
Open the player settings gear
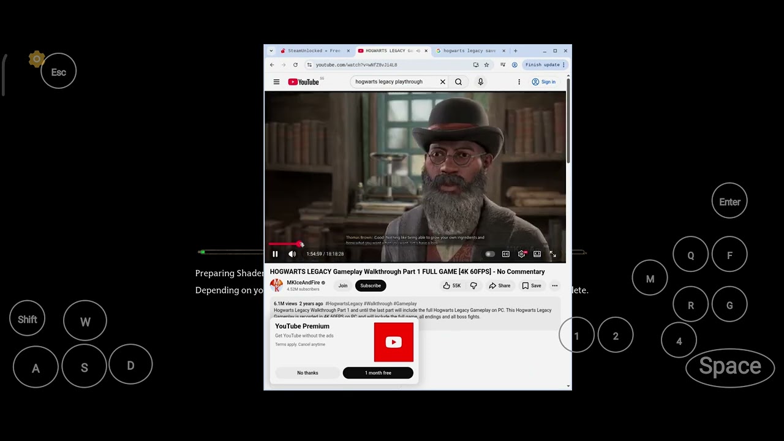coord(522,254)
